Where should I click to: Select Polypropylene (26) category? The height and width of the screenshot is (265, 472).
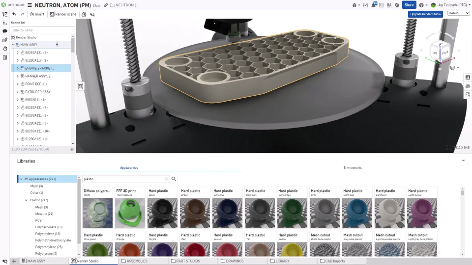(49, 247)
